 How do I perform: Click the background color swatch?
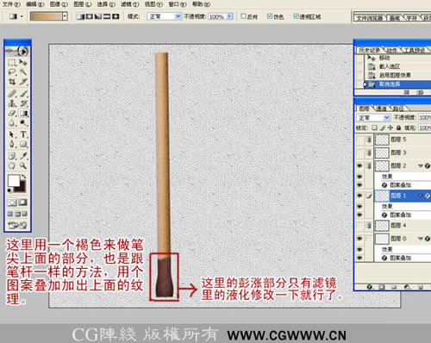pyautogui.click(x=22, y=187)
